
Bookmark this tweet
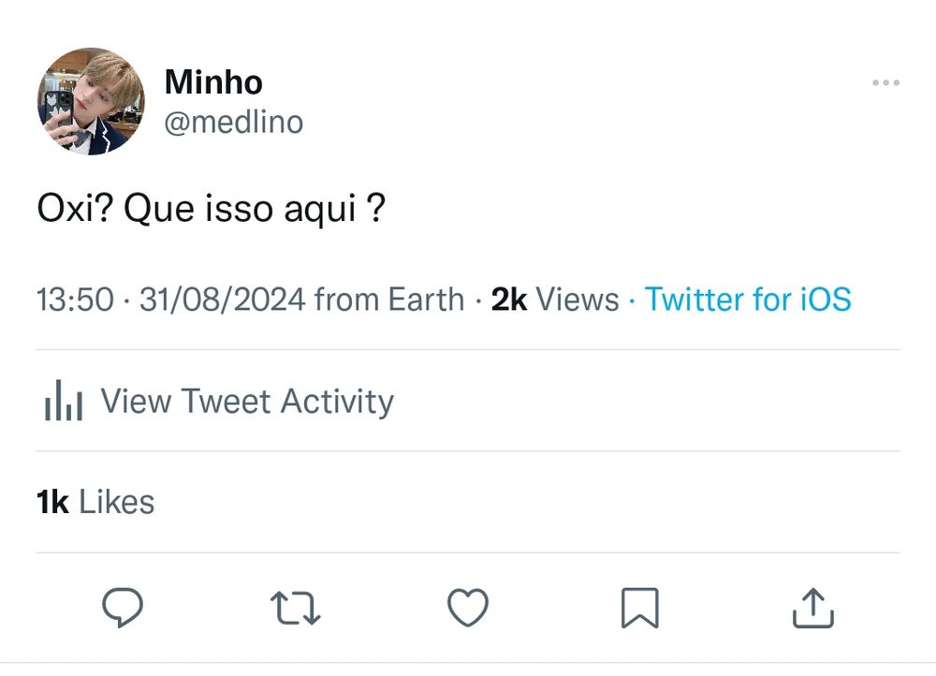(640, 609)
